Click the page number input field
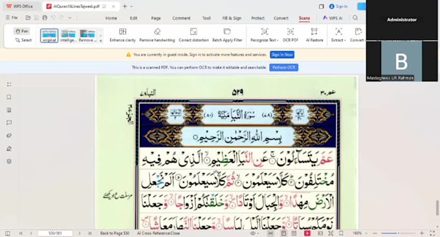This screenshot has width=440, height=237. (x=55, y=233)
